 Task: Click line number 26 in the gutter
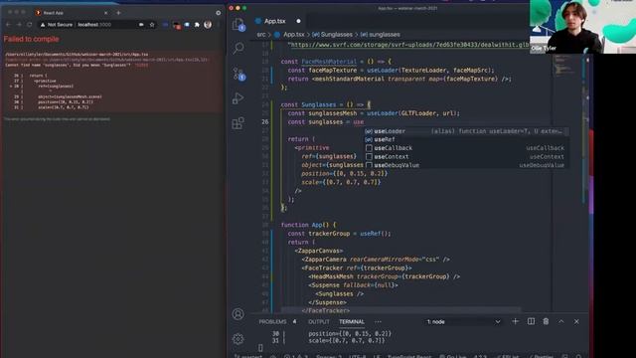tap(265, 121)
